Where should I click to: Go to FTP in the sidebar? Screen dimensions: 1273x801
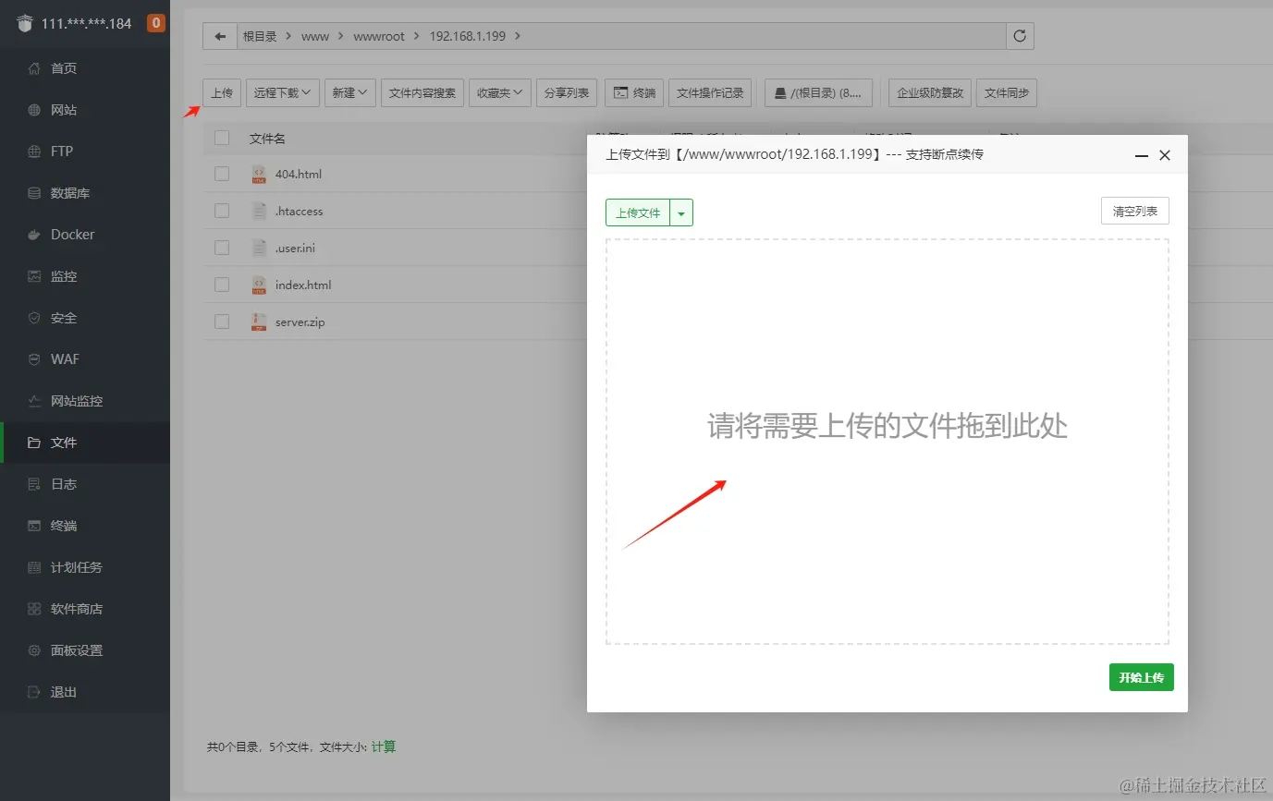85,152
